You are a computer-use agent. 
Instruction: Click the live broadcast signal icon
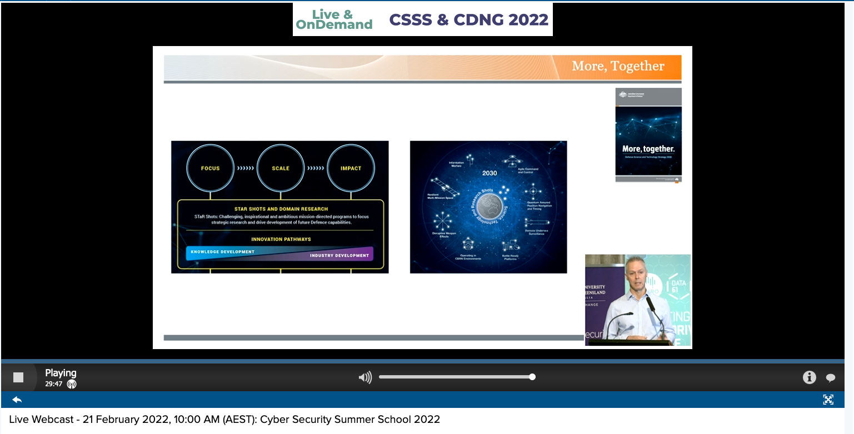point(72,384)
